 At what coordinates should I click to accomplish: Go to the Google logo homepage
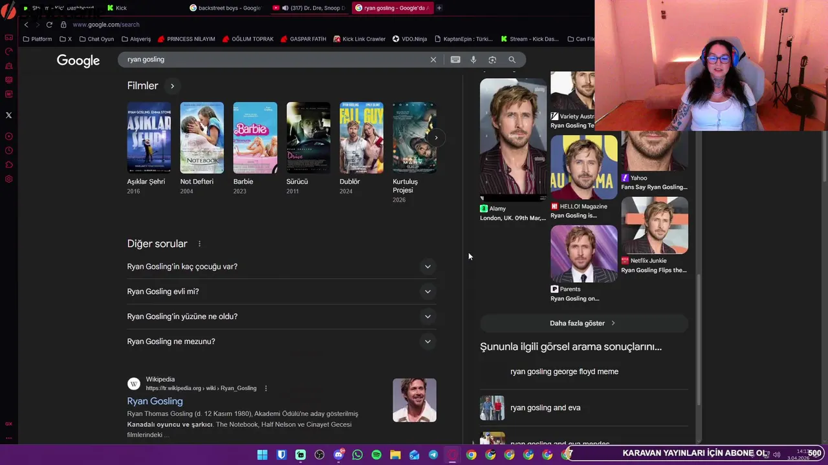[x=78, y=60]
